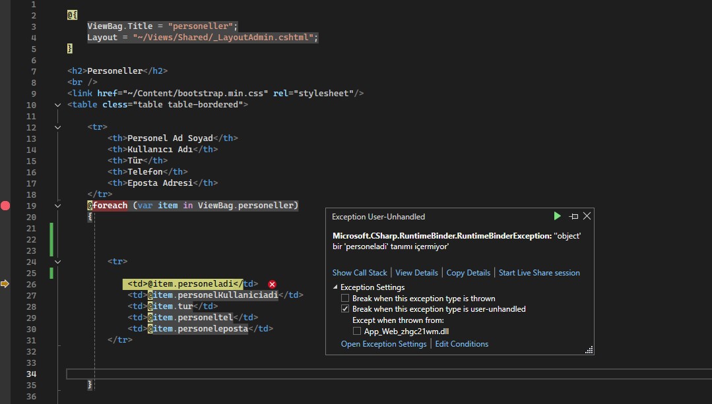Click @item.personelKullaniciadi on line 27

click(213, 295)
